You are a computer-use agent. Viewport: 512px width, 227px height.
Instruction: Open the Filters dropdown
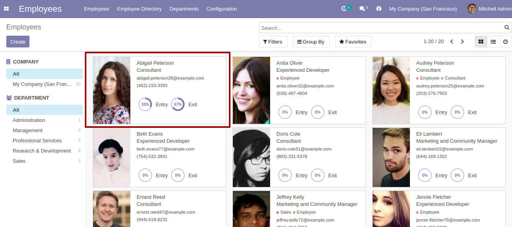(x=273, y=42)
